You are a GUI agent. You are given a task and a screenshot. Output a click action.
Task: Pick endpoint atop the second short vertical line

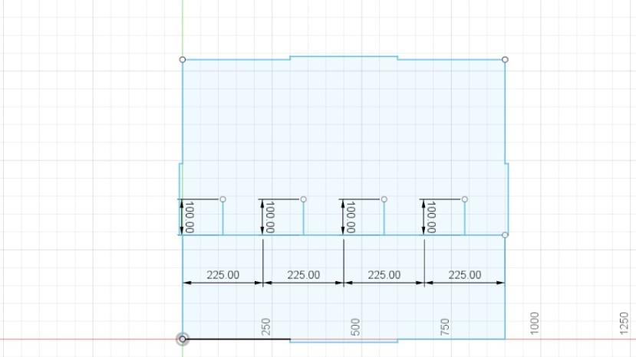click(x=303, y=199)
